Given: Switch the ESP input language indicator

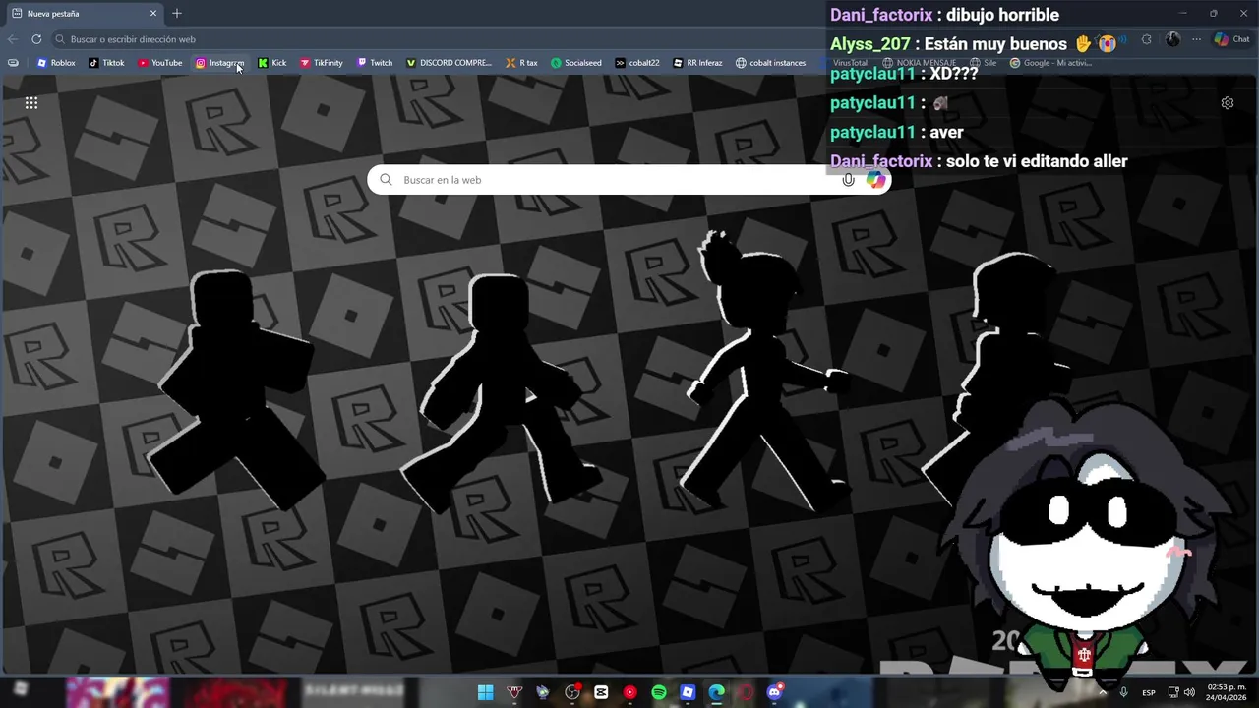Looking at the screenshot, I should pos(1149,692).
